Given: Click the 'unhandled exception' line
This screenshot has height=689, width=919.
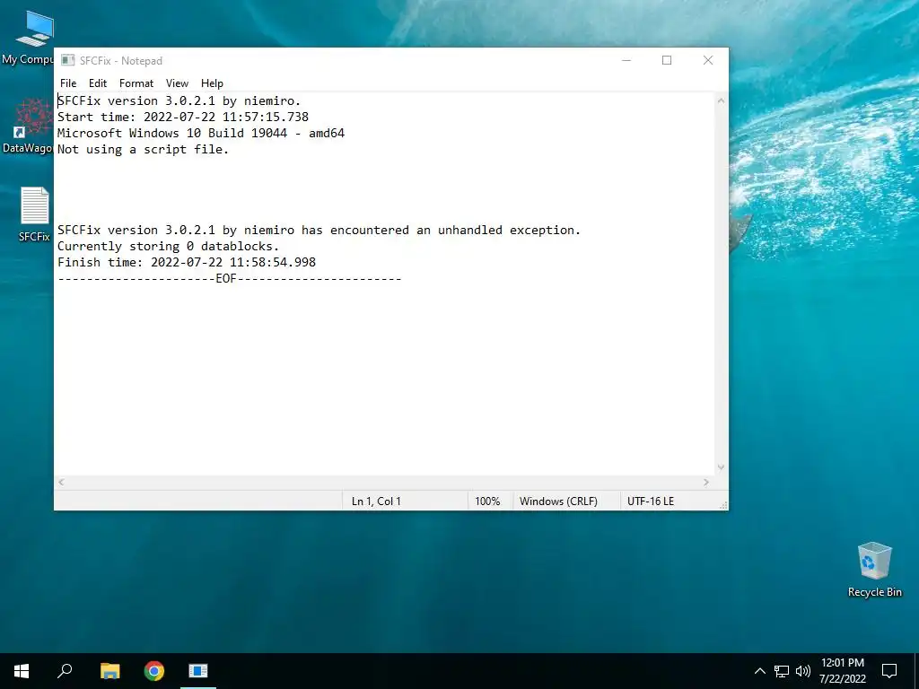Looking at the screenshot, I should pyautogui.click(x=319, y=231).
